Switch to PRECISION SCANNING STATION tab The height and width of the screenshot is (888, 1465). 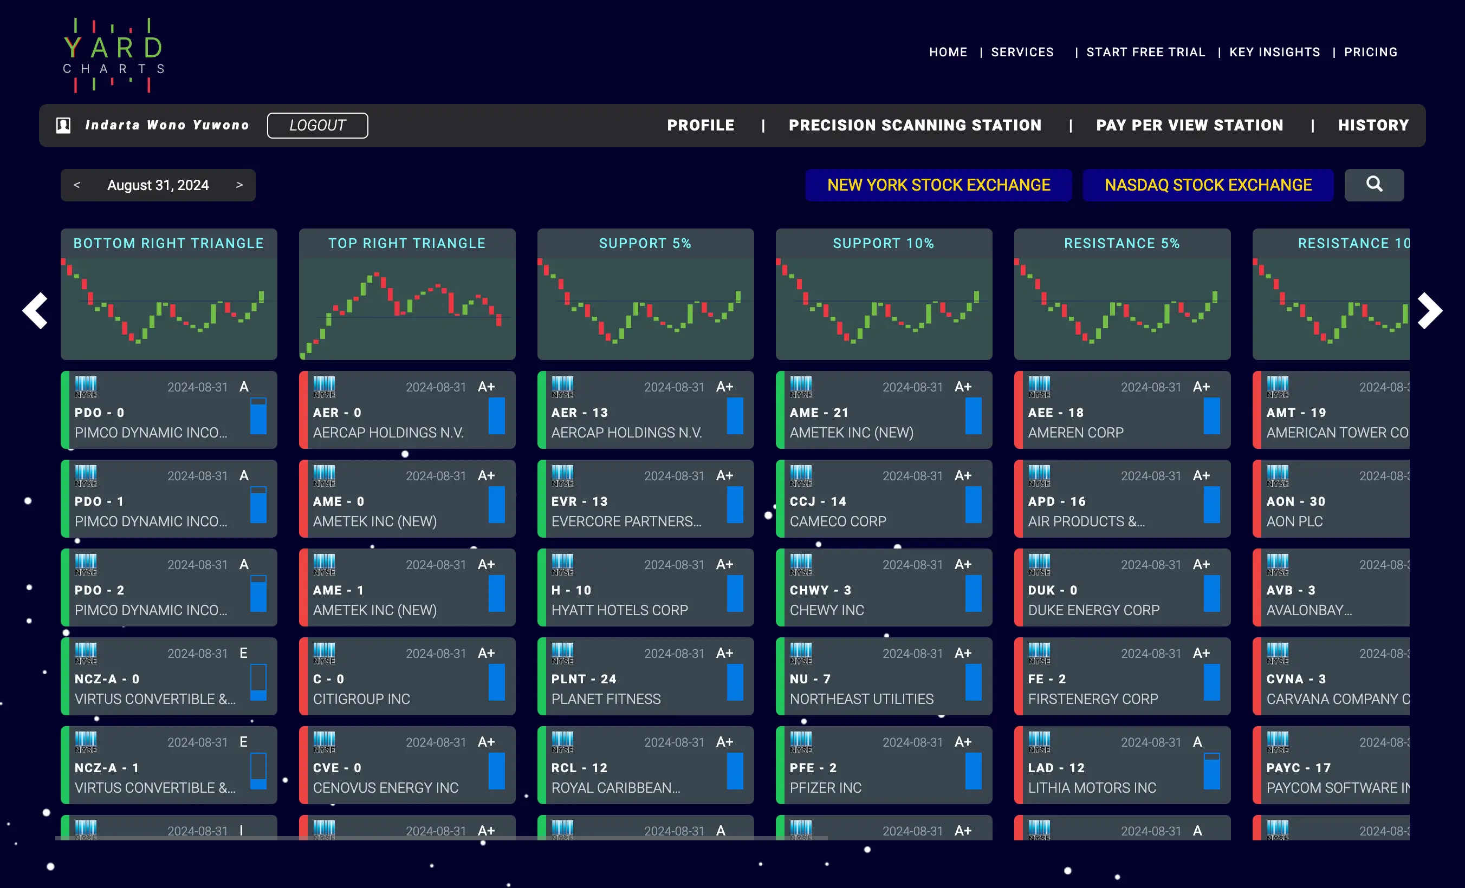point(915,126)
